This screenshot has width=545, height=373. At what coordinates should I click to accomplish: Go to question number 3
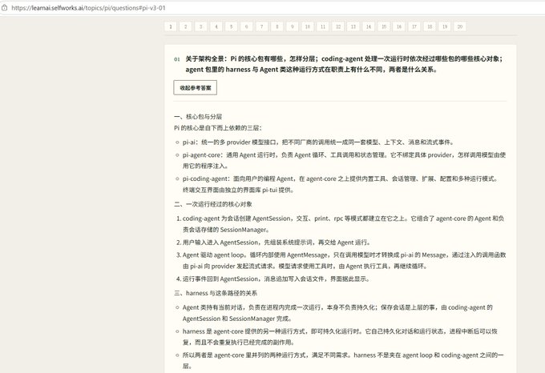[201, 26]
